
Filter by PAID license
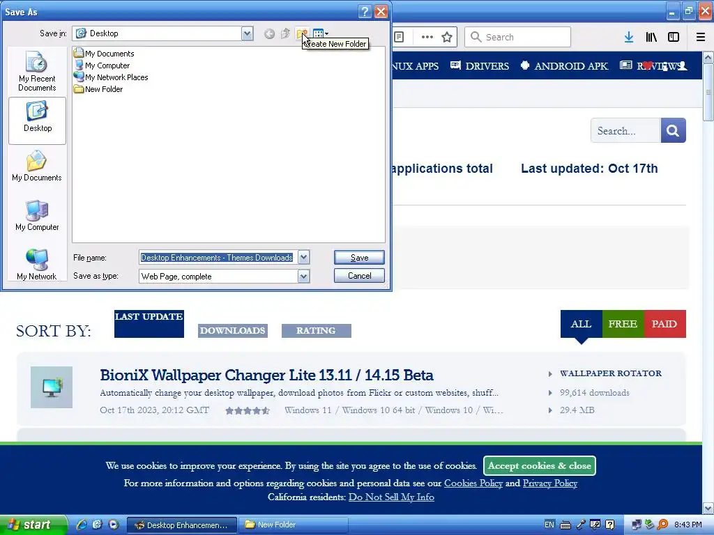coord(664,324)
